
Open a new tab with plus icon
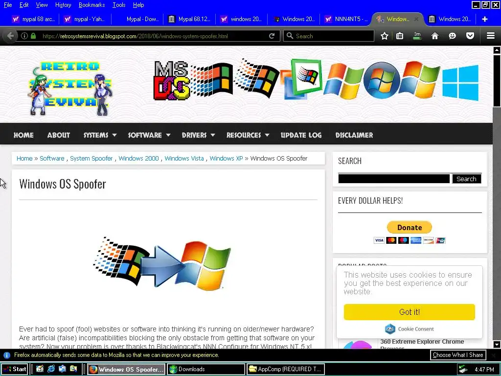[x=485, y=19]
